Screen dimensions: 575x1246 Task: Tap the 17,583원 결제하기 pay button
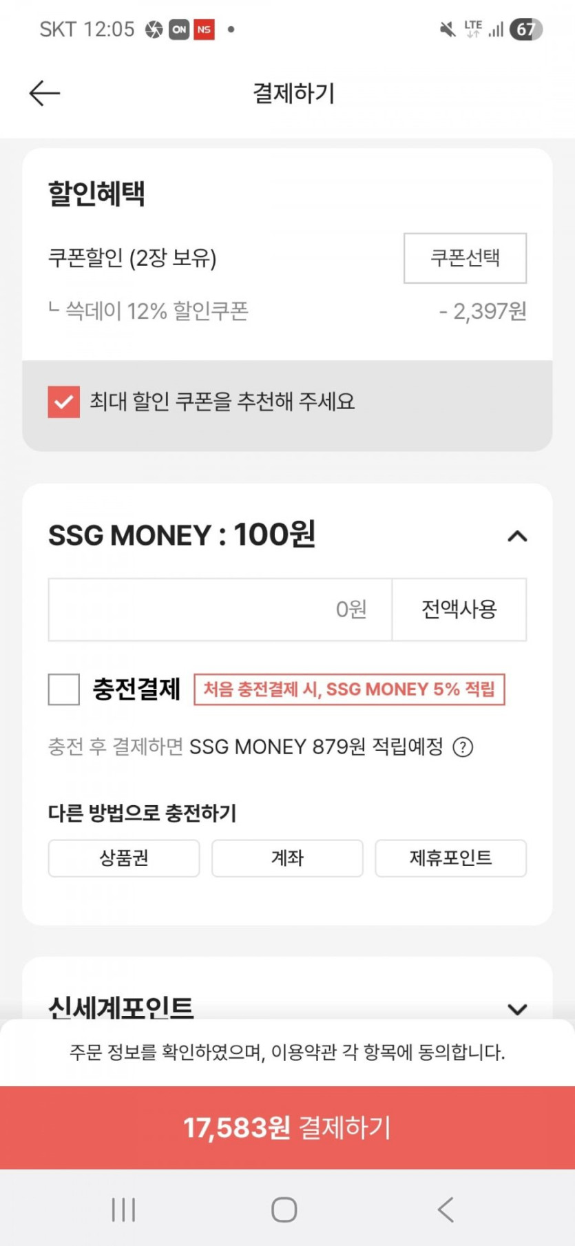[x=287, y=1128]
